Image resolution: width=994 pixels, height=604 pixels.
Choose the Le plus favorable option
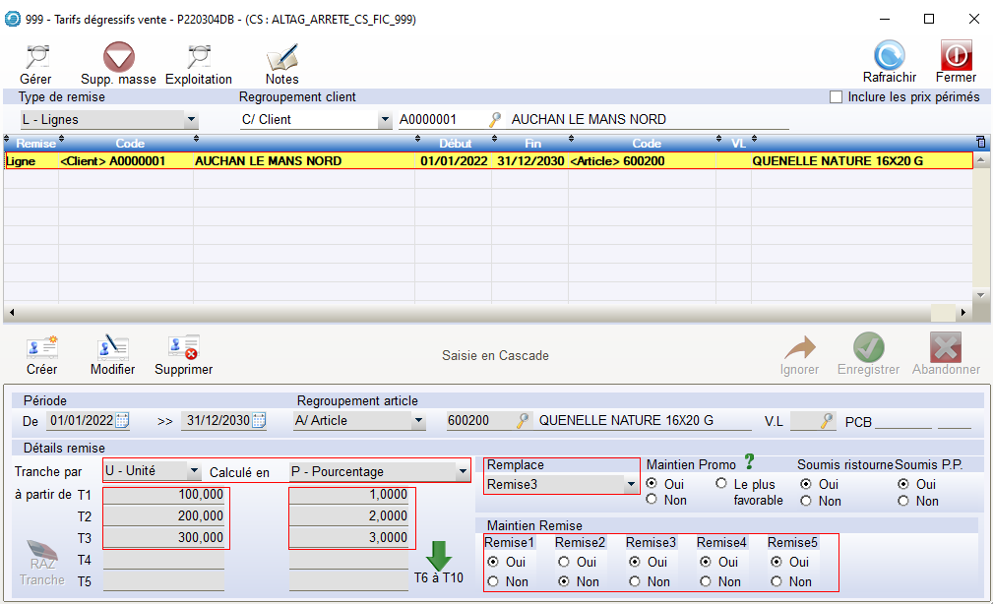(721, 484)
